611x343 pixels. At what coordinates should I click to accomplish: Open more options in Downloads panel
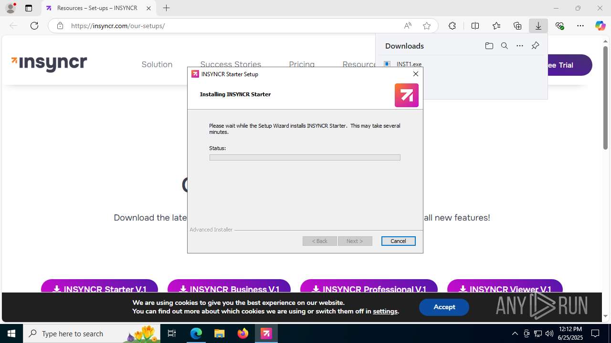[x=520, y=46]
